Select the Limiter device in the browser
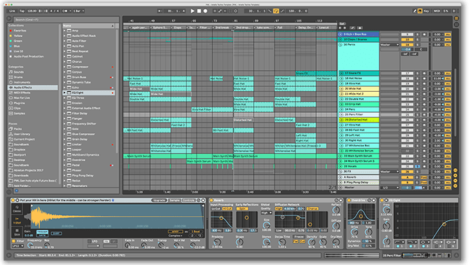Viewport: 471px width, 265px height. pyautogui.click(x=76, y=144)
